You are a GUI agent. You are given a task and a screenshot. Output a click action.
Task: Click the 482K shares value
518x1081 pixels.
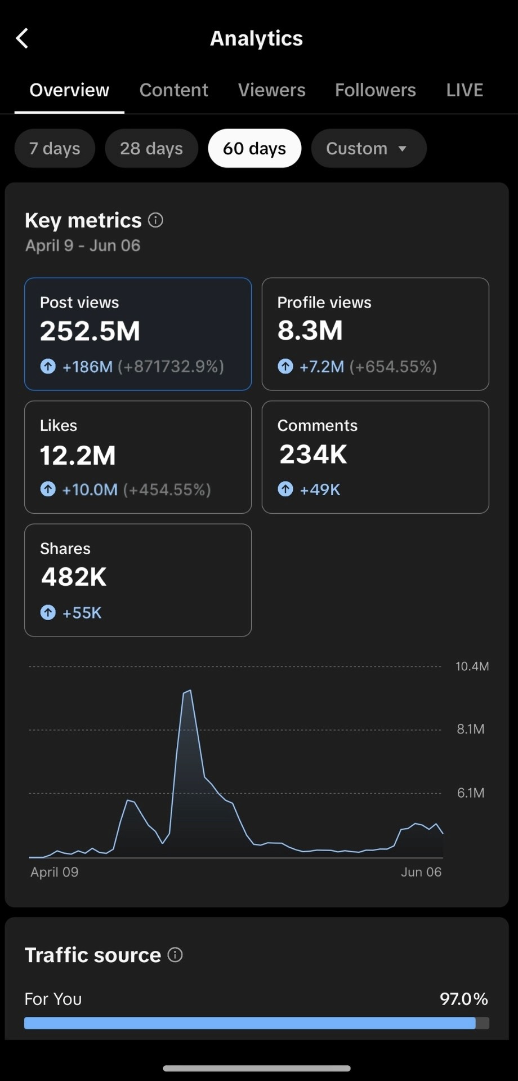[74, 577]
